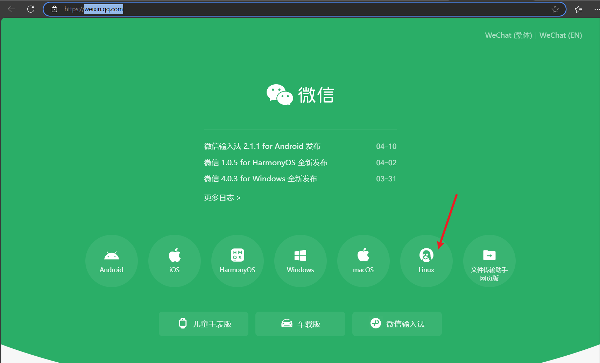Open the 车载版 download
600x363 pixels.
[x=300, y=324]
